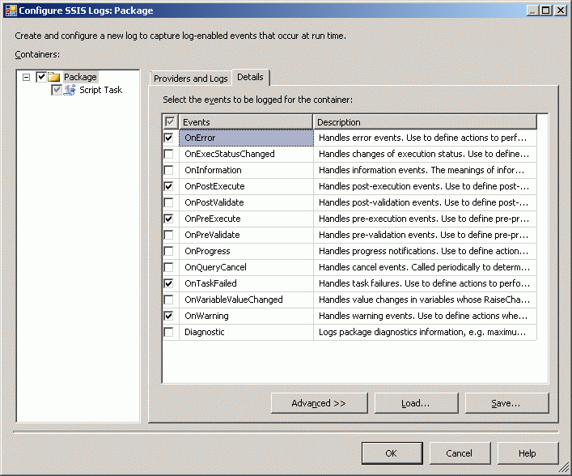Screen dimensions: 572x476
Task: Click the Description column header
Action: [425, 122]
